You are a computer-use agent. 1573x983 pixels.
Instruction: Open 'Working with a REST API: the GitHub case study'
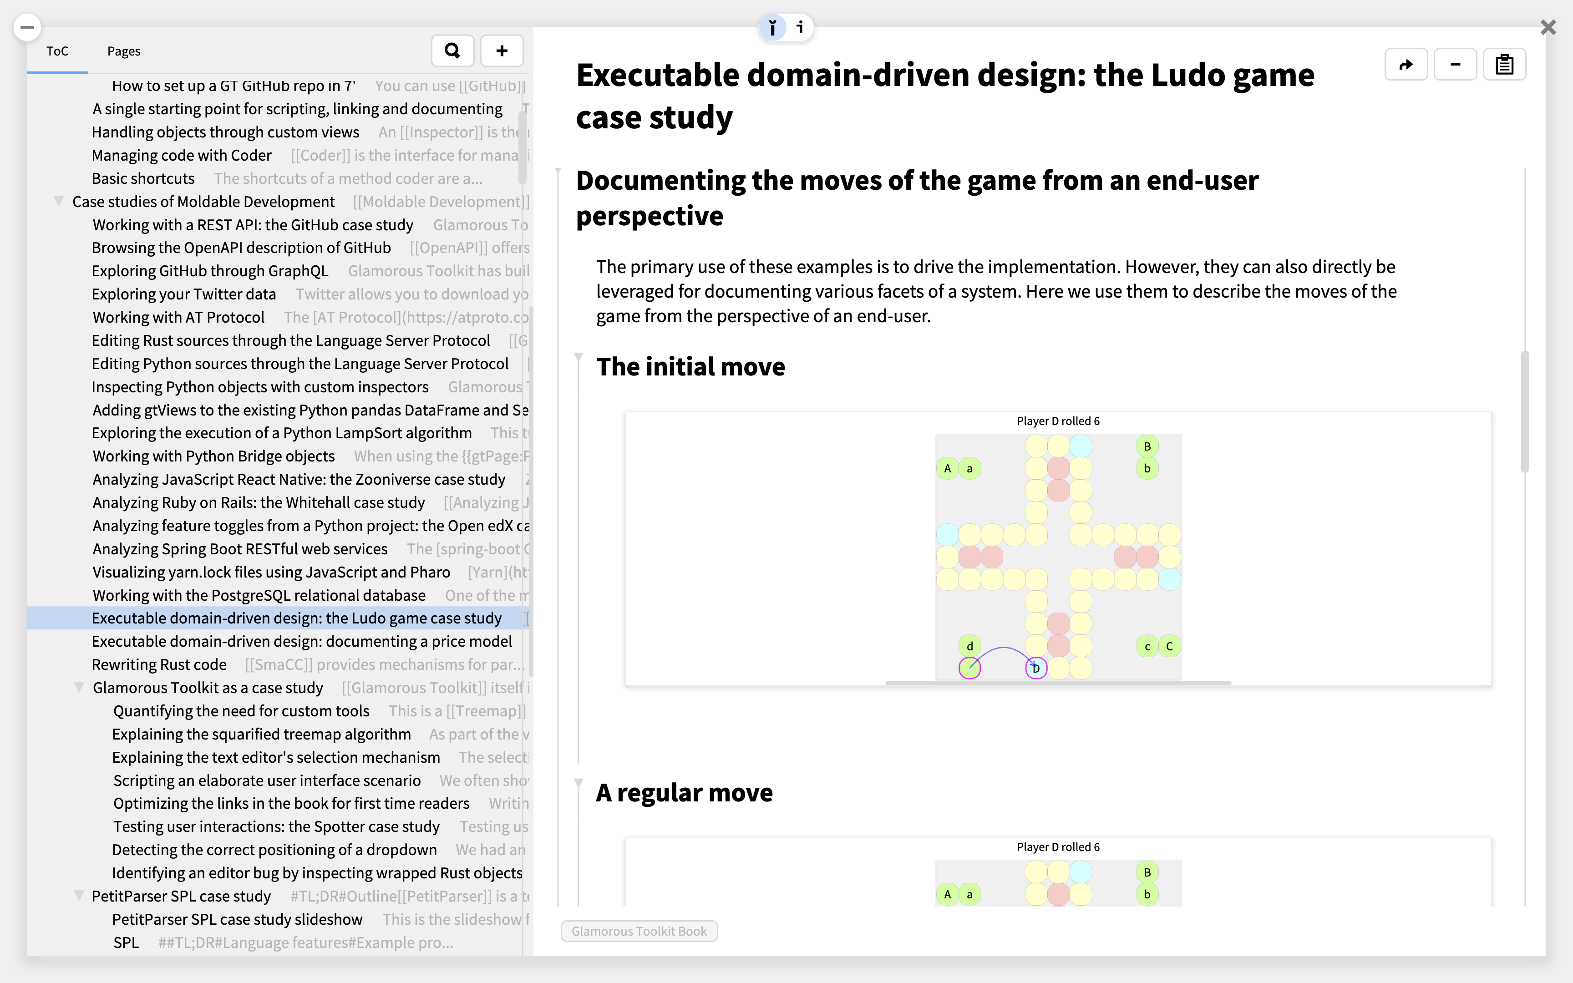point(253,225)
